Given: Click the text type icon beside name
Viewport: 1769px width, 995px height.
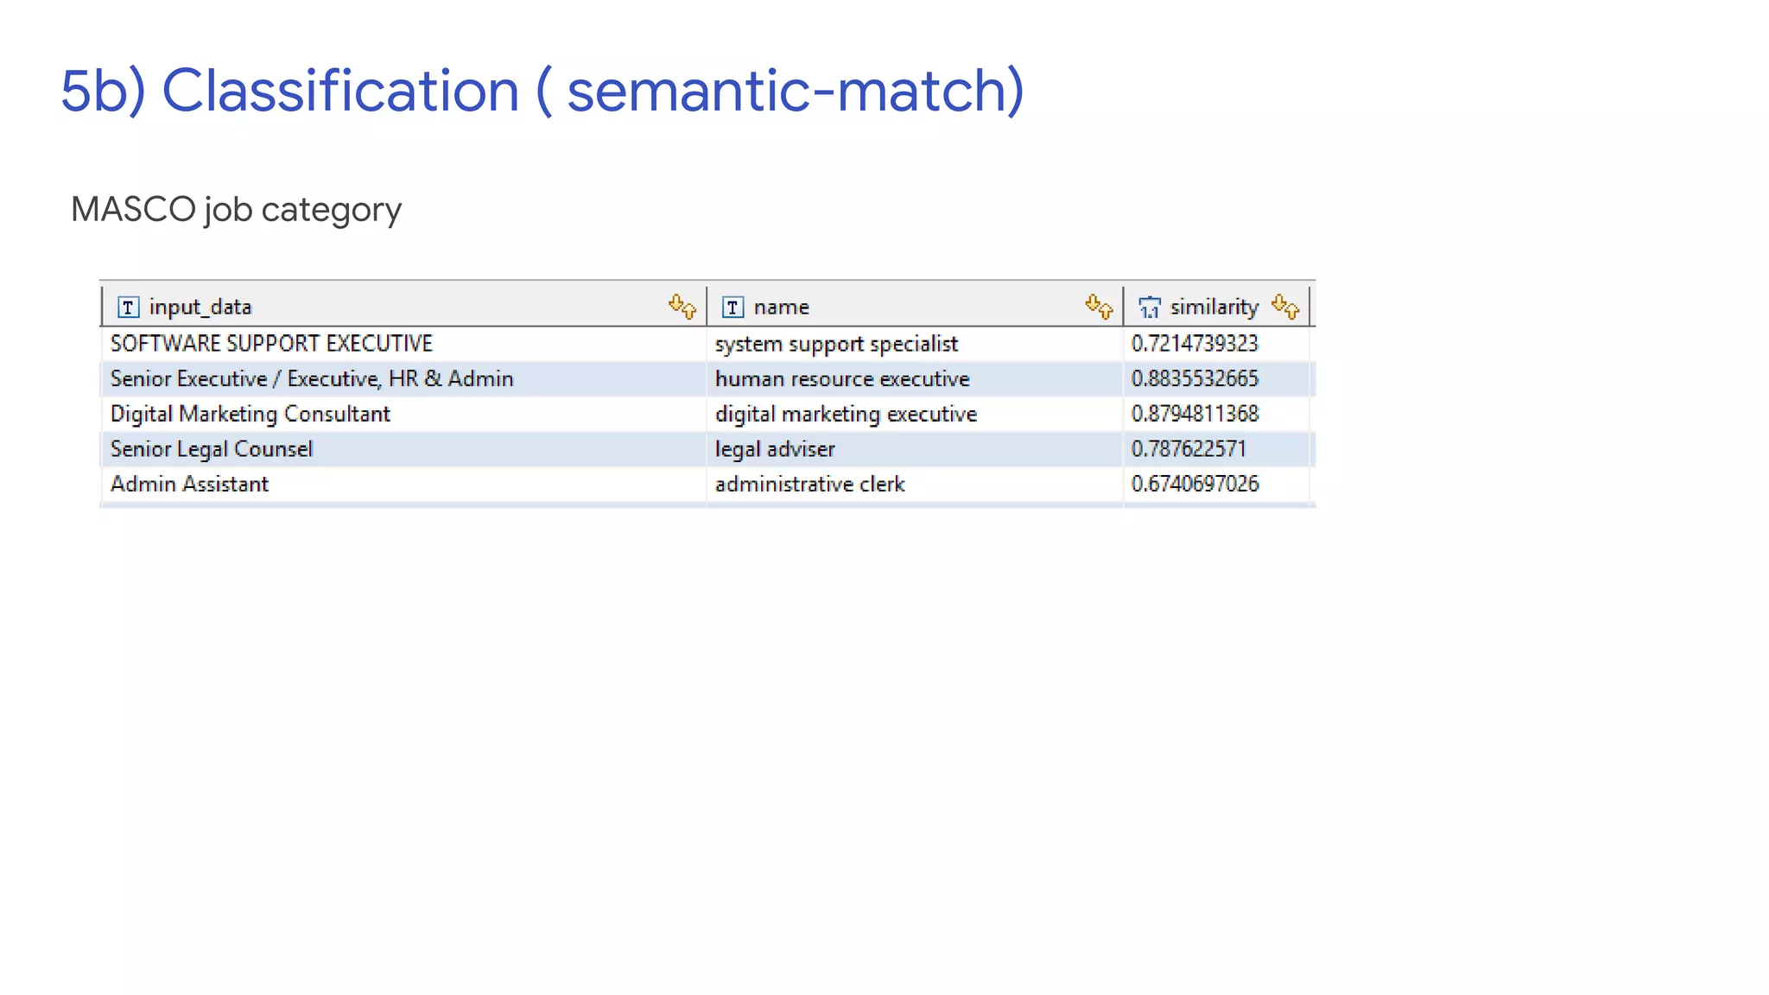Looking at the screenshot, I should [x=732, y=307].
